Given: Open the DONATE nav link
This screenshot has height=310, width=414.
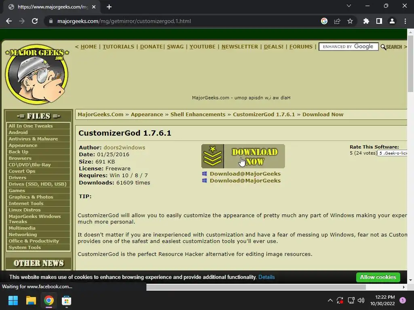Looking at the screenshot, I should click(152, 47).
